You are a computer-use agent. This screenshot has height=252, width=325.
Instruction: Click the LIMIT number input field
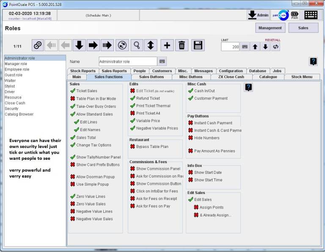point(230,47)
